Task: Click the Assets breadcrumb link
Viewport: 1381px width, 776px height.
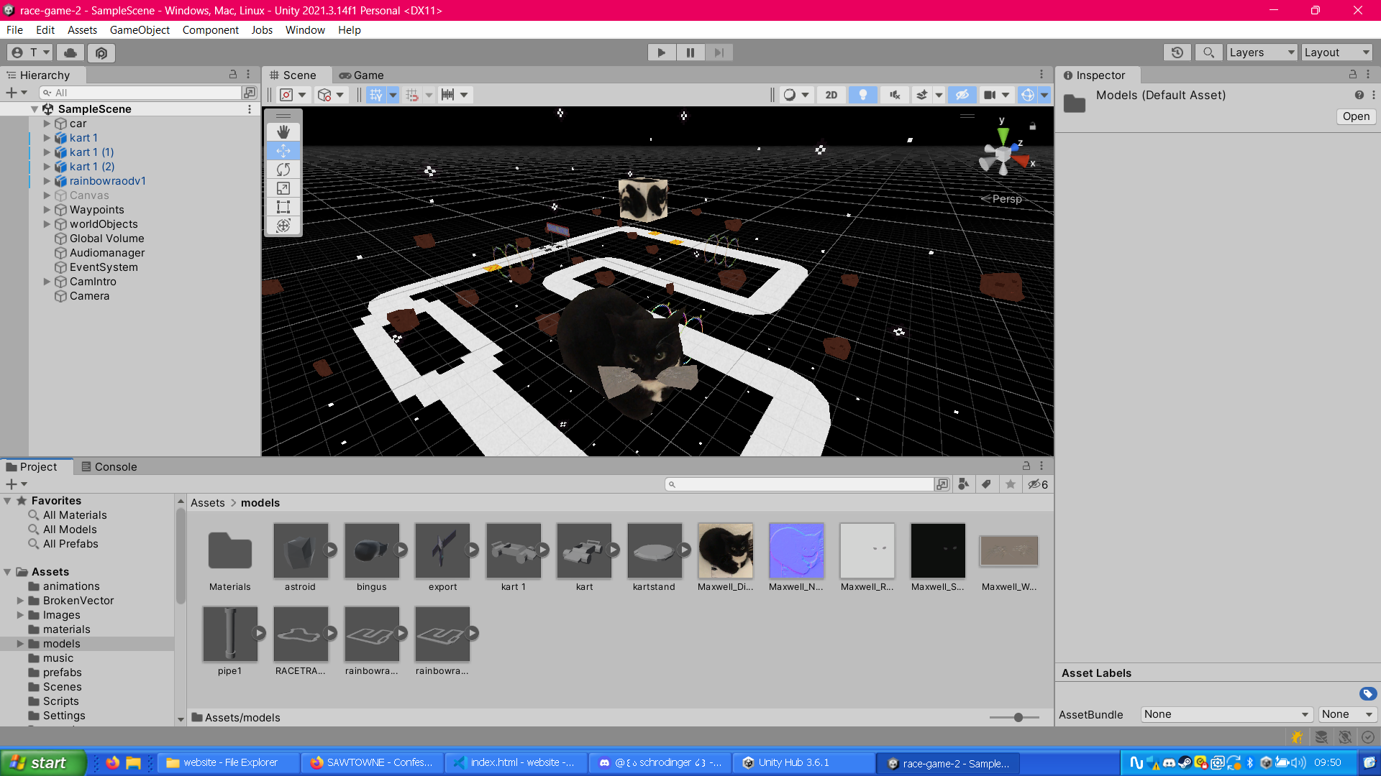Action: tap(207, 503)
